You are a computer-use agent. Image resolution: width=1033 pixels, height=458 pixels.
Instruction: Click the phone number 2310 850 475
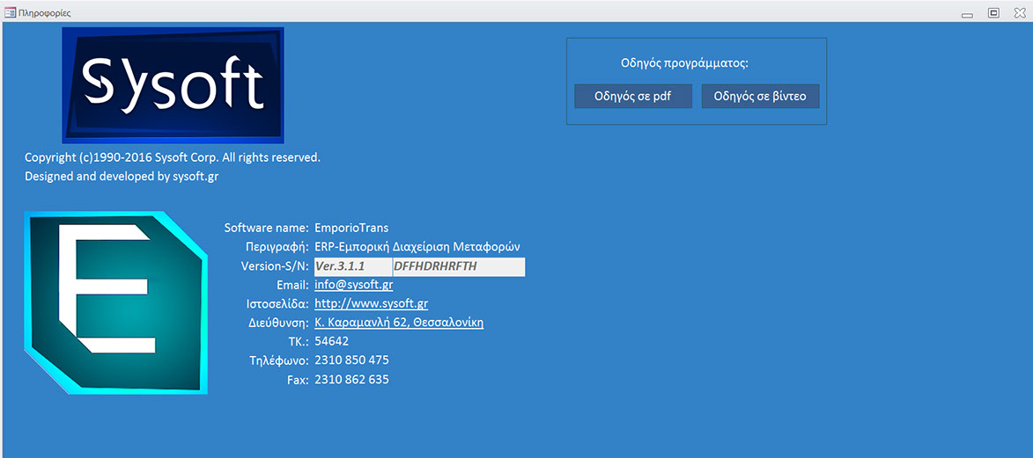tap(351, 360)
